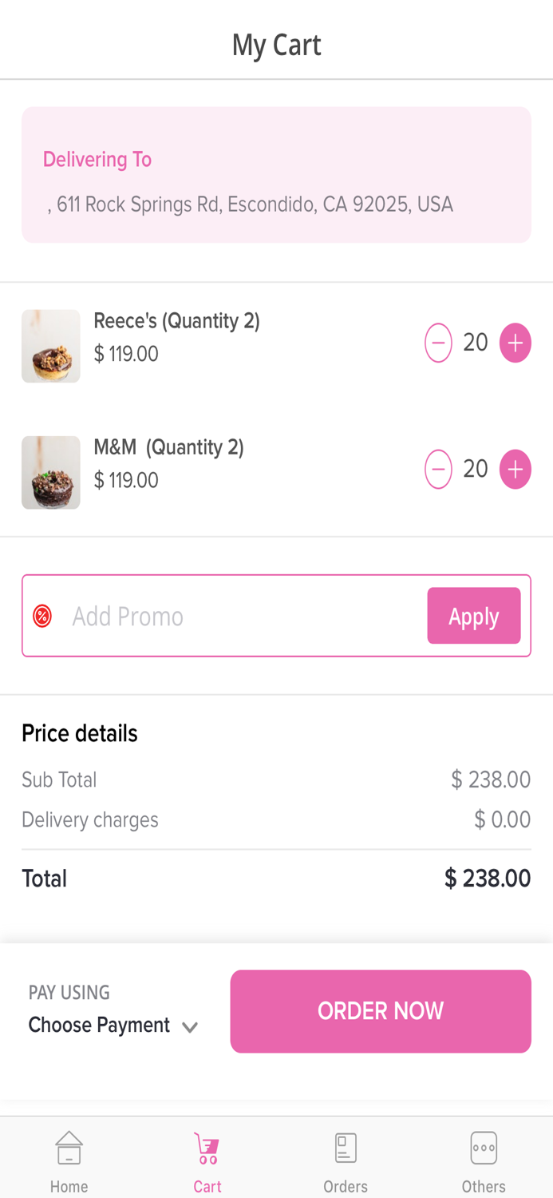Open the M&M product thumbnail
This screenshot has width=553, height=1198.
click(50, 472)
